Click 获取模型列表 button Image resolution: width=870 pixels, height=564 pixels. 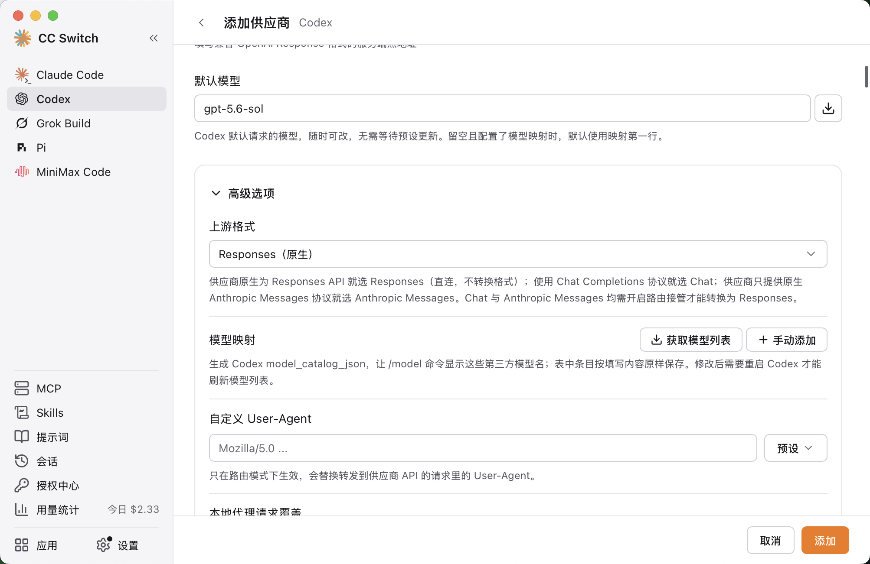[x=691, y=340]
